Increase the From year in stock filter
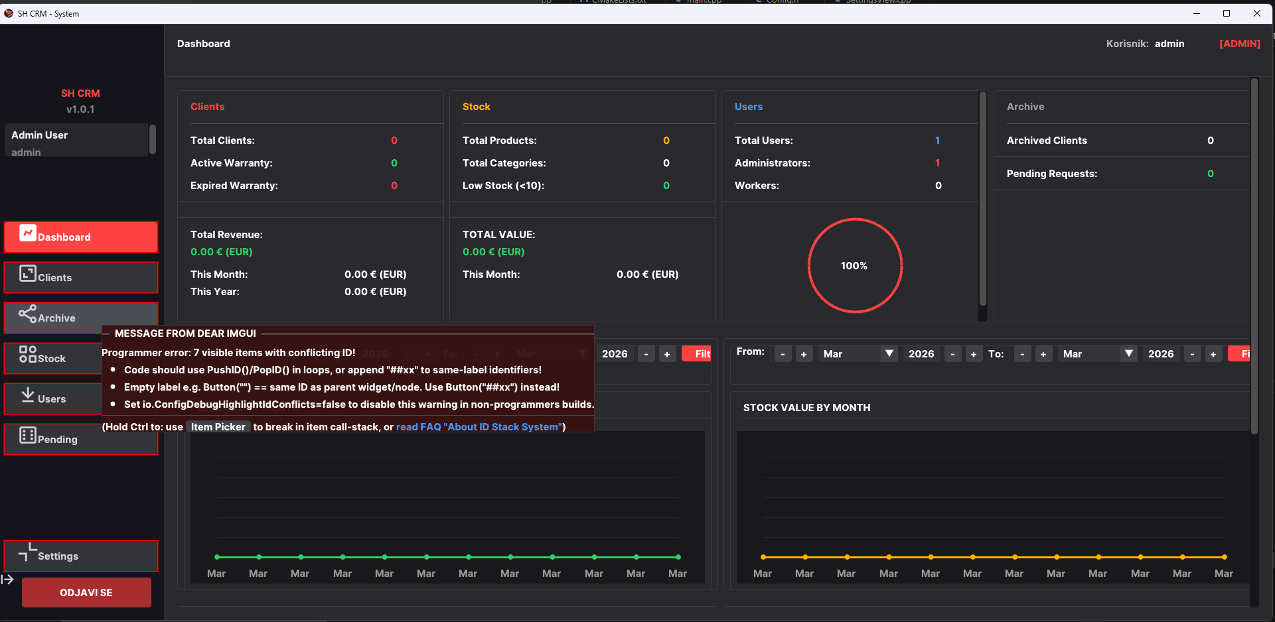This screenshot has height=622, width=1275. click(x=973, y=354)
